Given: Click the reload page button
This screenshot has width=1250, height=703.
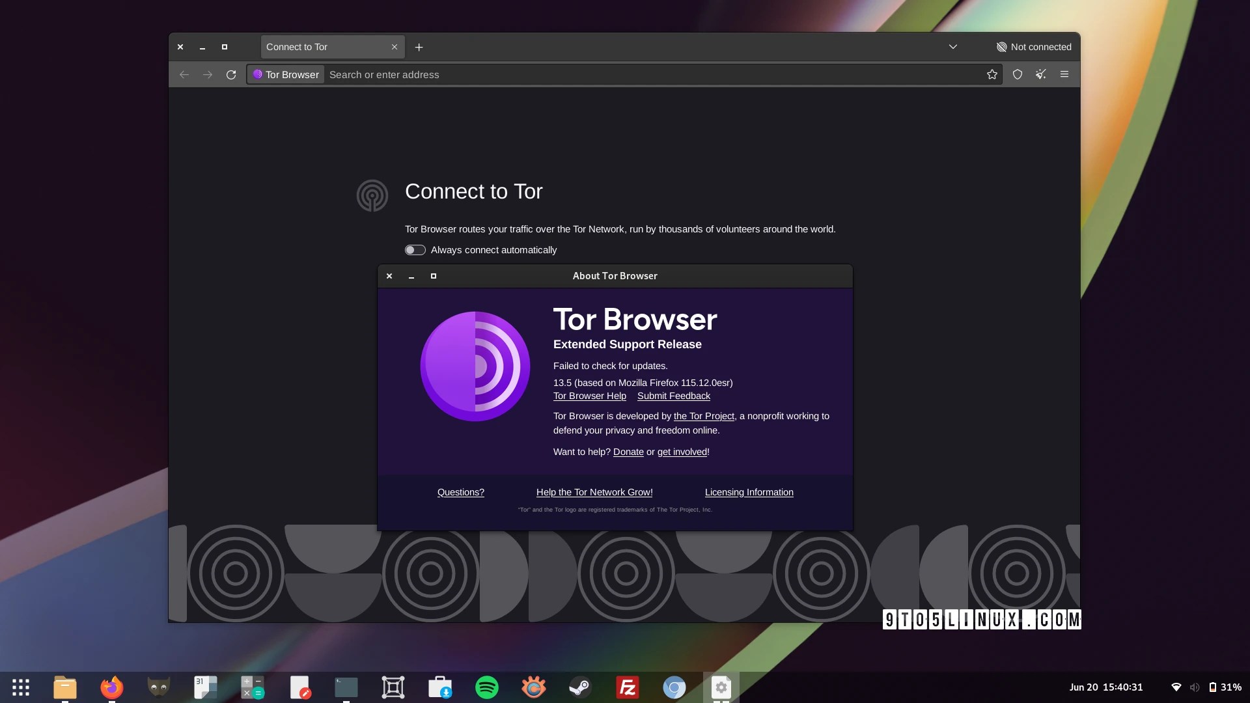Looking at the screenshot, I should click(230, 74).
